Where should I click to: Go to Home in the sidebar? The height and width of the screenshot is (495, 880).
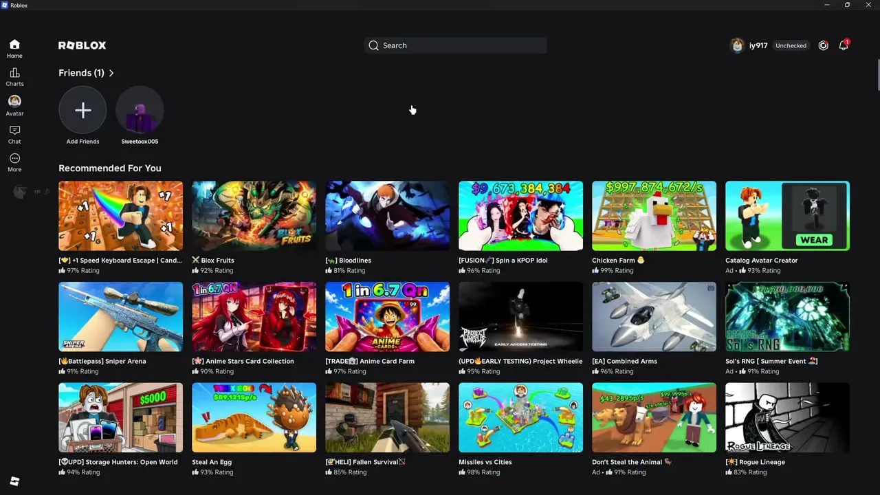[14, 49]
